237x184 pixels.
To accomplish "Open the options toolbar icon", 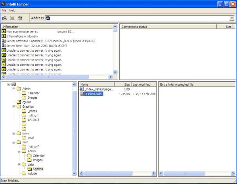I will 20,18.
